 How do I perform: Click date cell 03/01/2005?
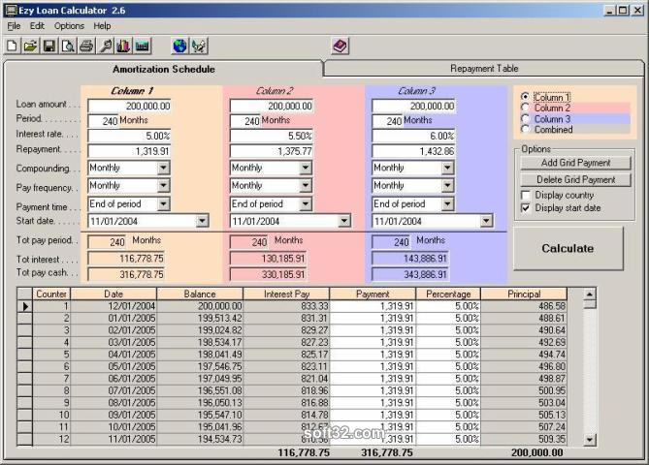coord(114,342)
